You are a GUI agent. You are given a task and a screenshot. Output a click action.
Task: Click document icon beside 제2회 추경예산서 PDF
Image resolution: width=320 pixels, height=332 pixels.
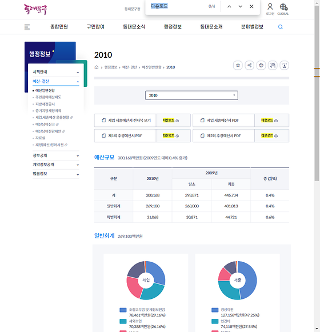[202, 136]
